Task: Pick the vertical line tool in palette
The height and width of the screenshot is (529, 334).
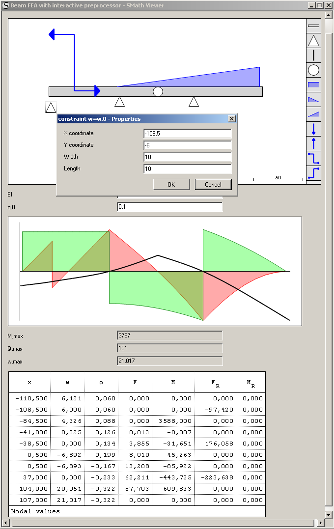Action: tap(313, 56)
